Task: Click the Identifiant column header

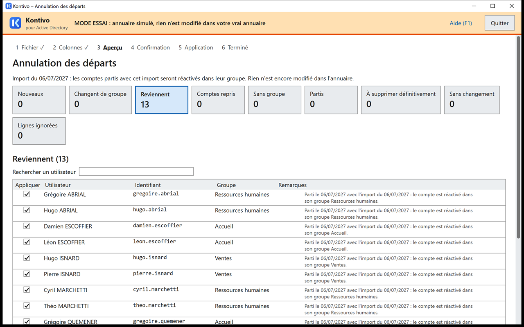Action: click(x=148, y=185)
